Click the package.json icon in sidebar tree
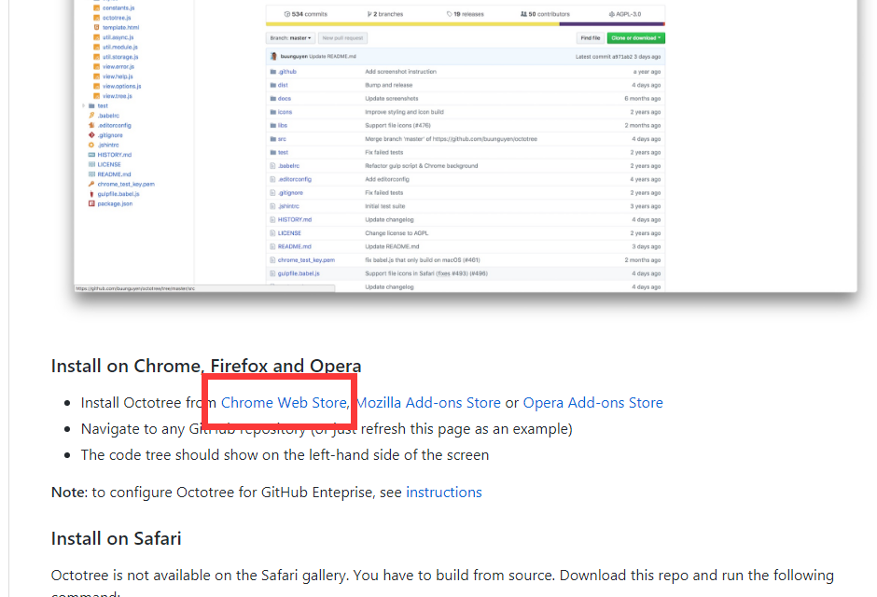877x597 pixels. (91, 203)
